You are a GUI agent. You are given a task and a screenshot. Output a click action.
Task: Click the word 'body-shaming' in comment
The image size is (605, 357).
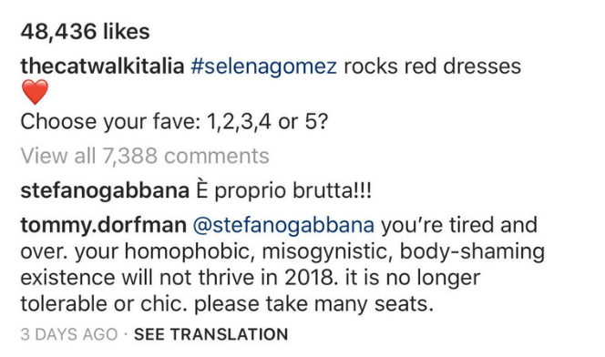point(472,251)
